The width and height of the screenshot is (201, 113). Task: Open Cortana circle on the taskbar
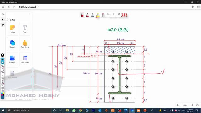coord(54,110)
